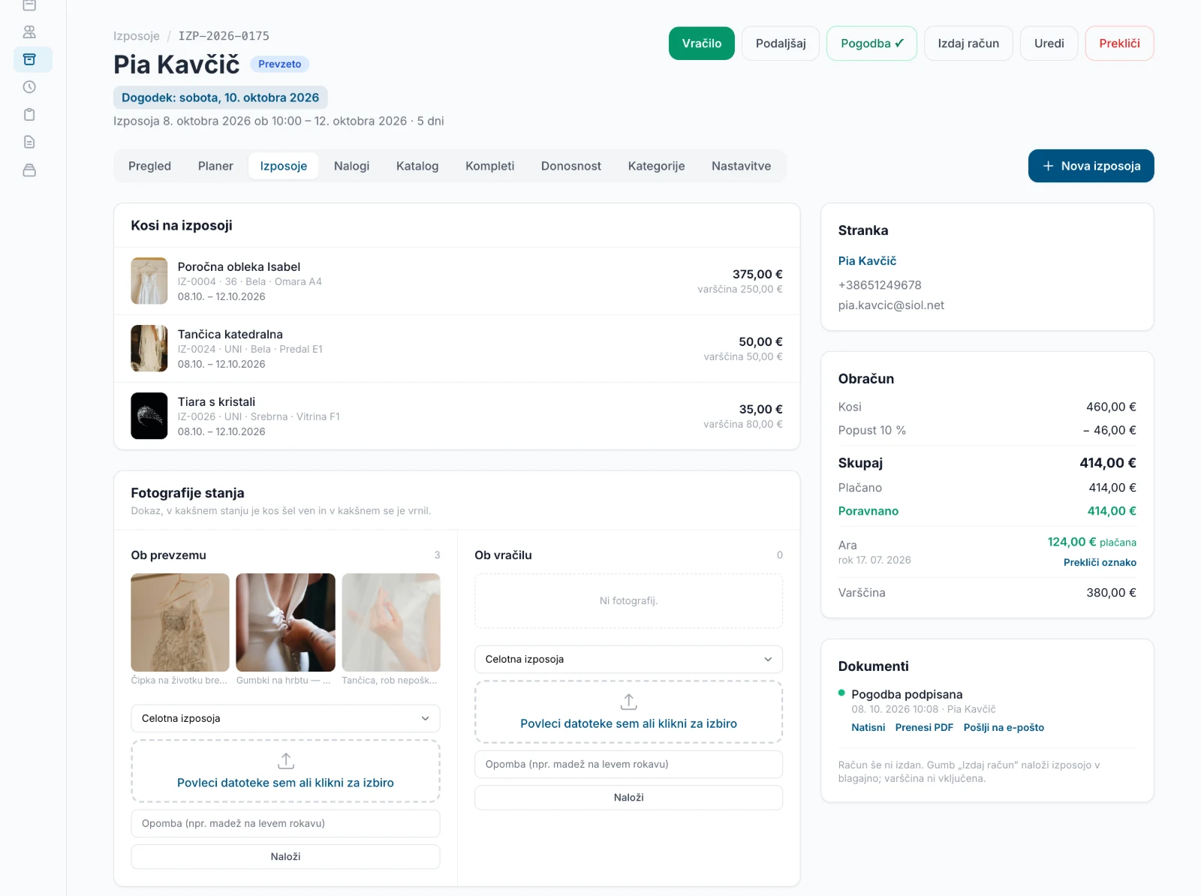Screen dimensions: 1201x896
Task: Extend rental with Podaljšaj button
Action: (x=781, y=44)
